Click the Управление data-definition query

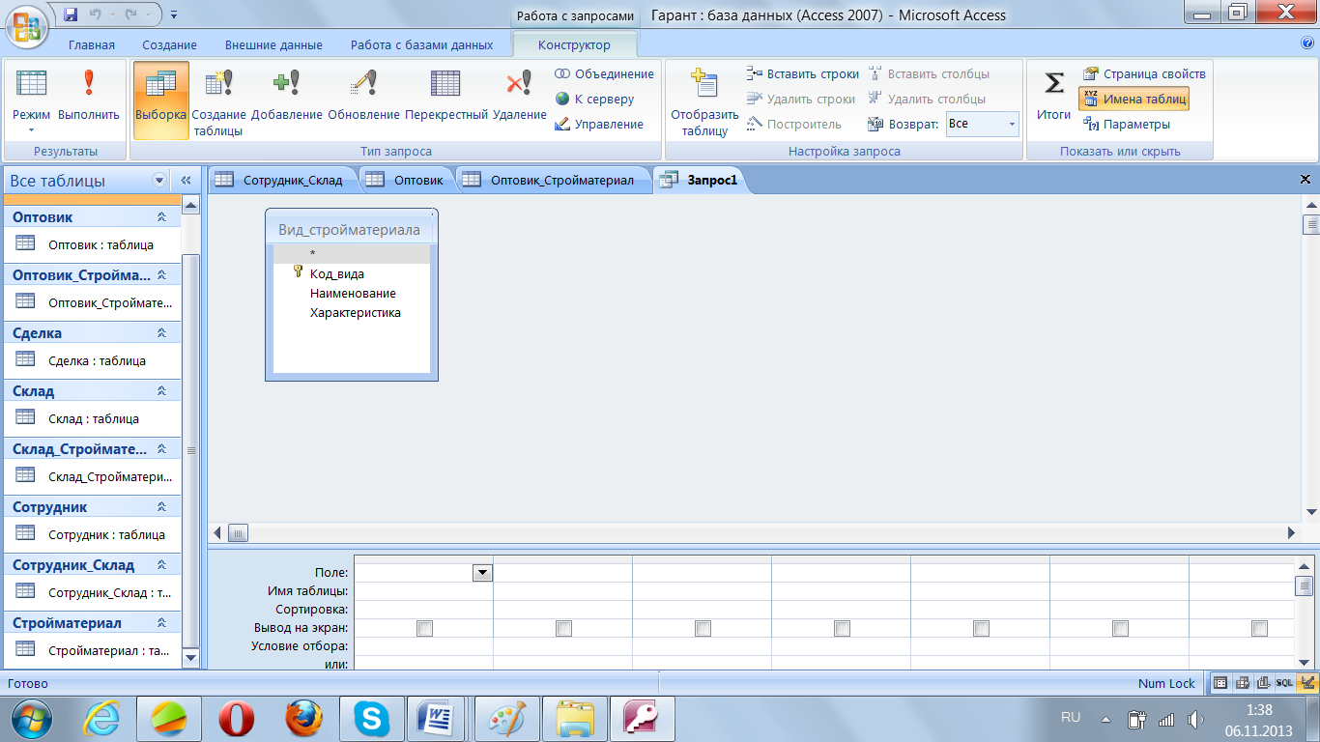599,124
